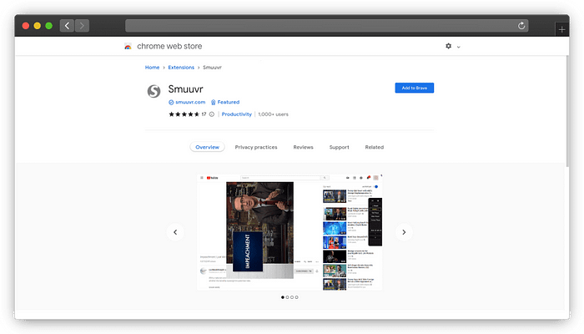Click the extension screenshot preview image
584x334 pixels.
click(x=289, y=232)
